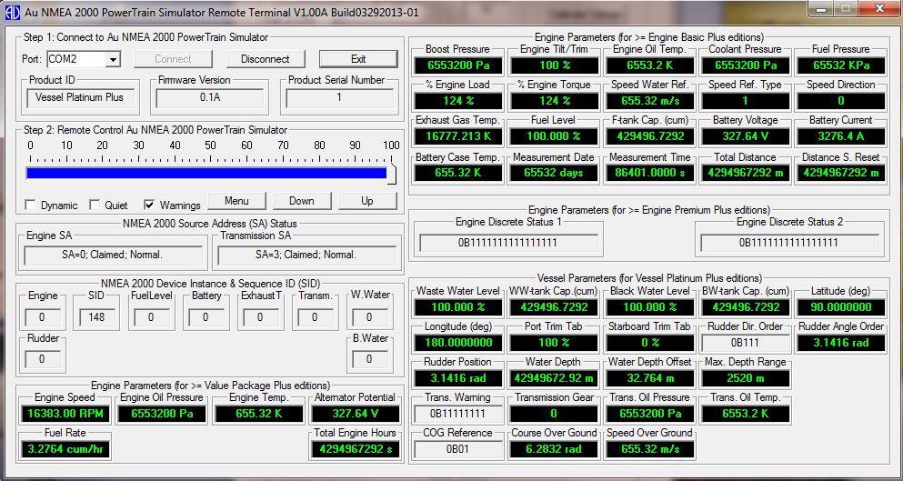Viewport: 903px width, 481px height.
Task: Click the Fuel Rate 3.2764 cum/hr readout
Action: click(x=64, y=449)
